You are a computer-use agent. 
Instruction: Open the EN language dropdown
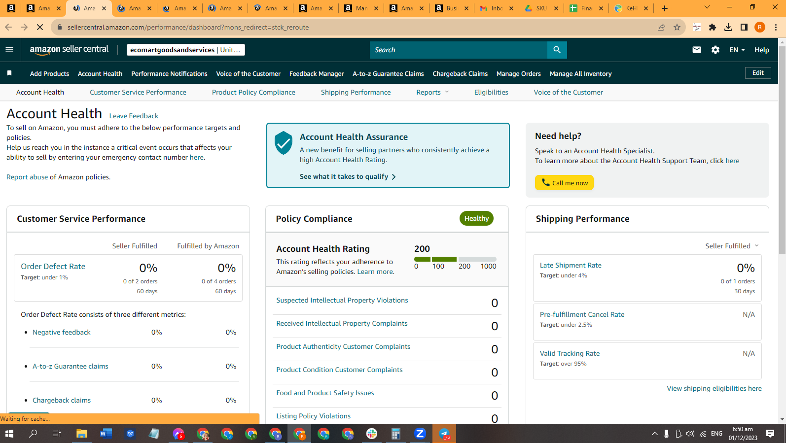[737, 50]
